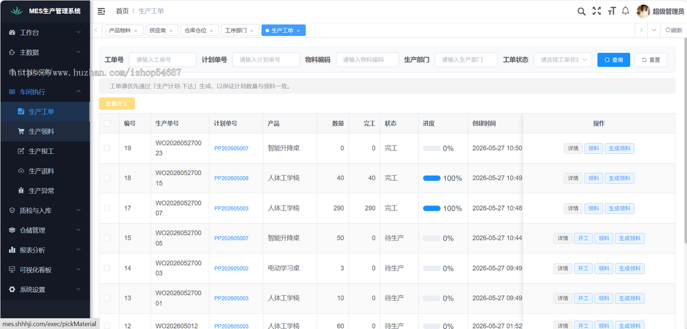Screen dimensions: 687x329
Task: Click 开工 button for order 15
Action: point(583,238)
